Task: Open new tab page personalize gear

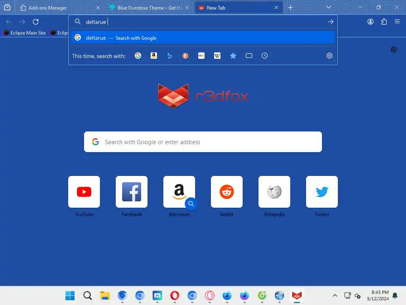Action: pyautogui.click(x=394, y=50)
